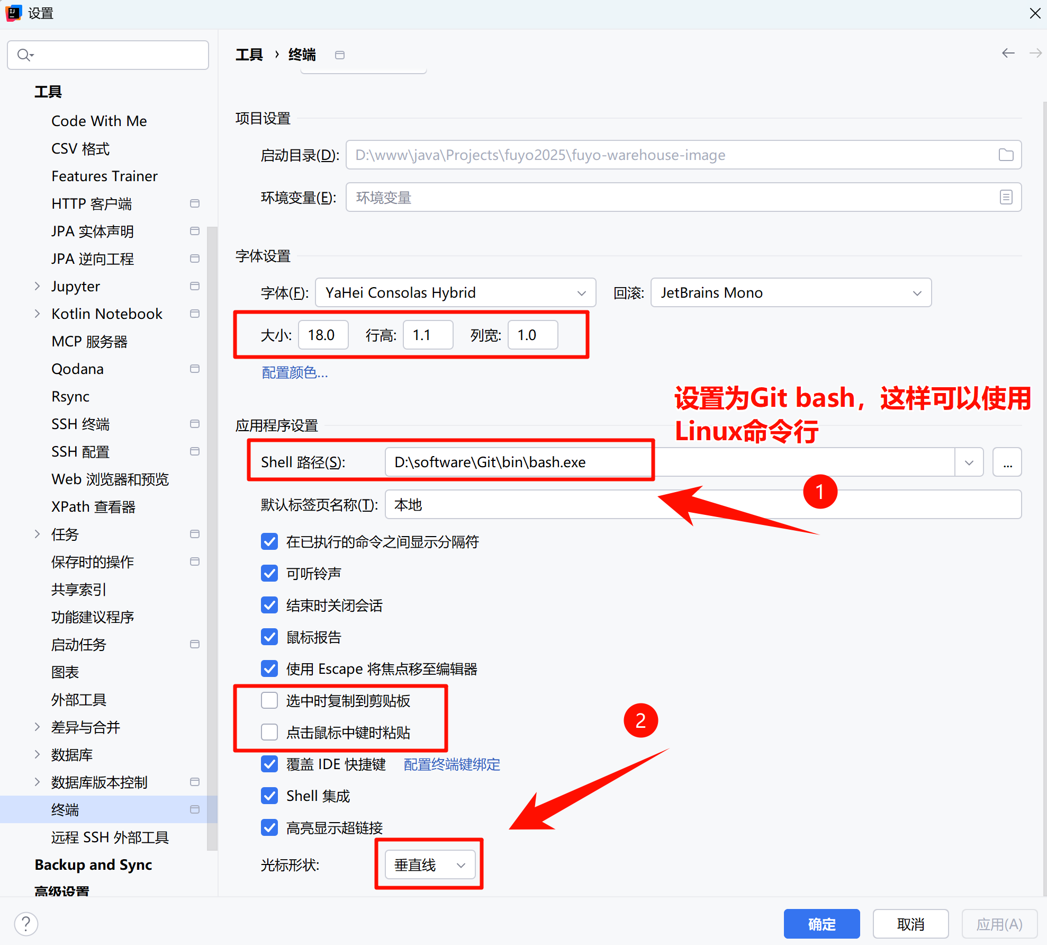Click the back navigation arrow

click(x=1008, y=53)
